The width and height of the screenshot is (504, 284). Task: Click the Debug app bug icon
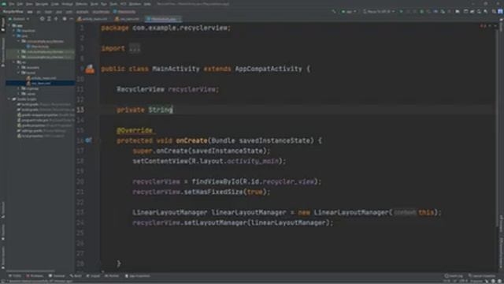[x=422, y=12]
